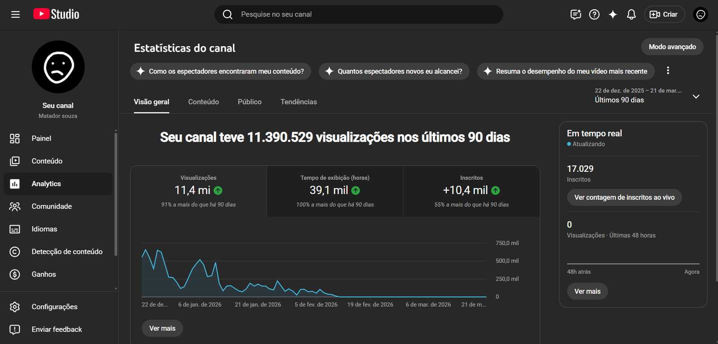Click the views line chart area
Screen dimensions: 718x344
pyautogui.click(x=314, y=270)
